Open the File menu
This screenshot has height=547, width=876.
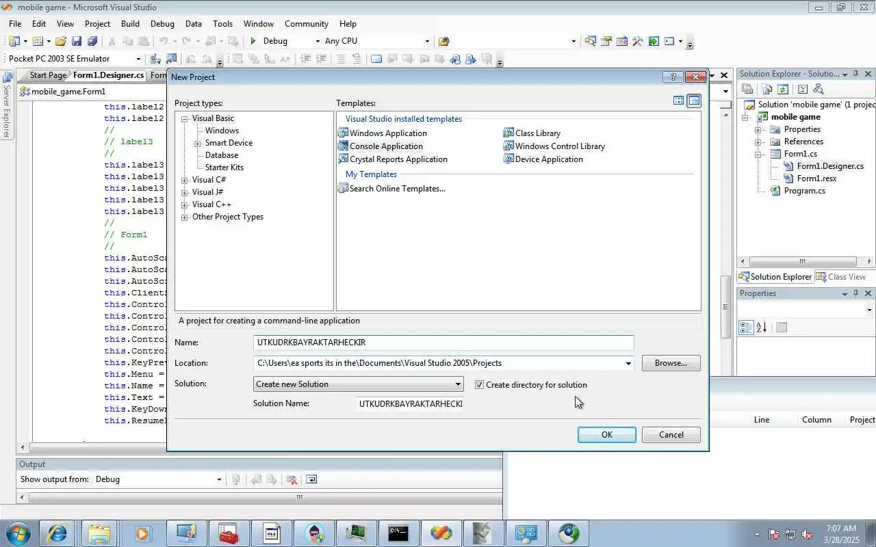click(x=15, y=24)
